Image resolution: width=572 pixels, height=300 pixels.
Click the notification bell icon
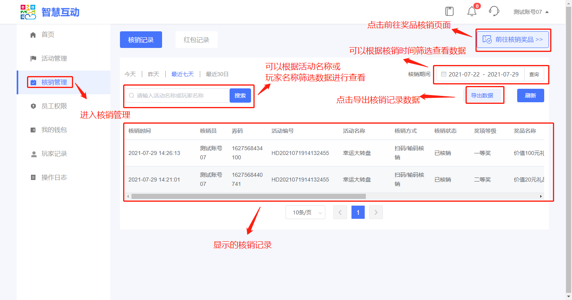(472, 11)
